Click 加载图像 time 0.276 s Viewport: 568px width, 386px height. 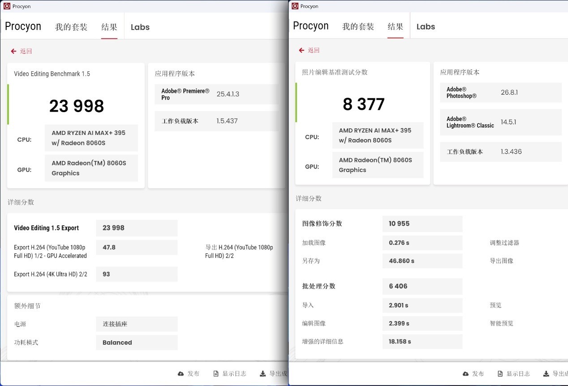click(x=422, y=243)
